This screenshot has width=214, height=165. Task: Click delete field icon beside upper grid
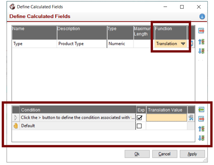201,31
